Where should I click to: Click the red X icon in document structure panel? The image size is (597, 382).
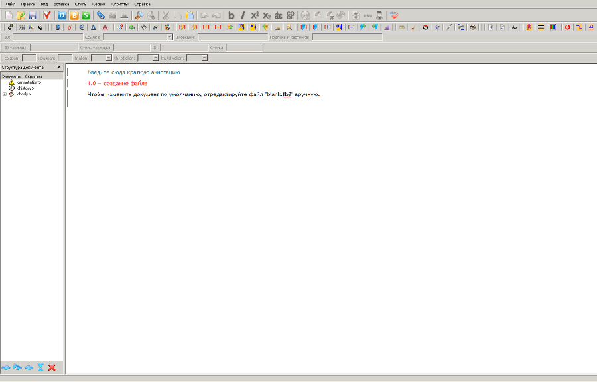[x=52, y=367]
